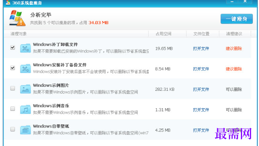This screenshot has width=259, height=146.
Task: Click the Windows自带壁纸 folder icon
Action: (x=26, y=130)
